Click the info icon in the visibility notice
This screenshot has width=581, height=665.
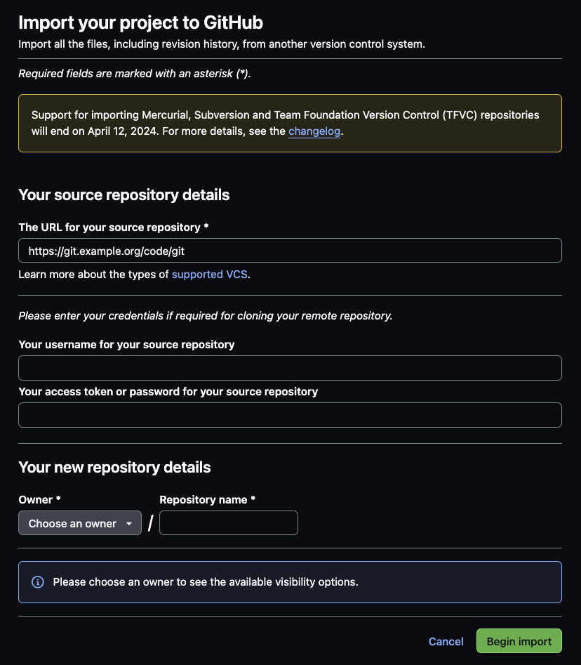(x=38, y=582)
